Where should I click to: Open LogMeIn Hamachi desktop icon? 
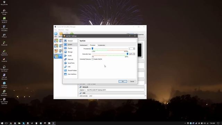point(4,85)
